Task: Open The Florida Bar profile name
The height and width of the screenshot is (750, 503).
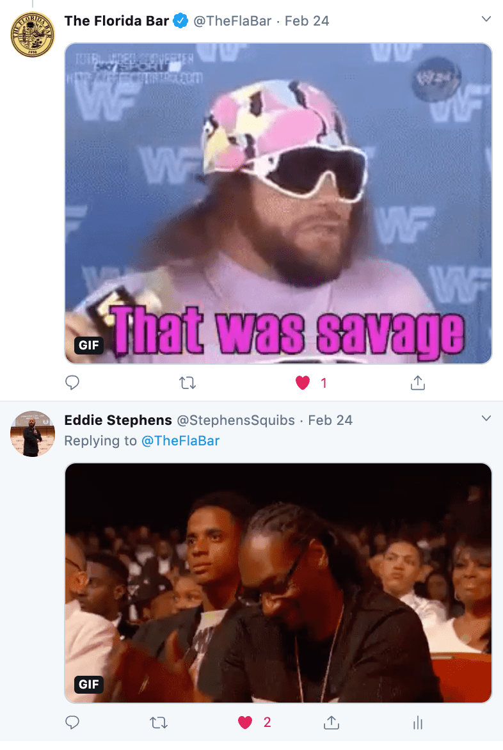Action: [x=116, y=21]
